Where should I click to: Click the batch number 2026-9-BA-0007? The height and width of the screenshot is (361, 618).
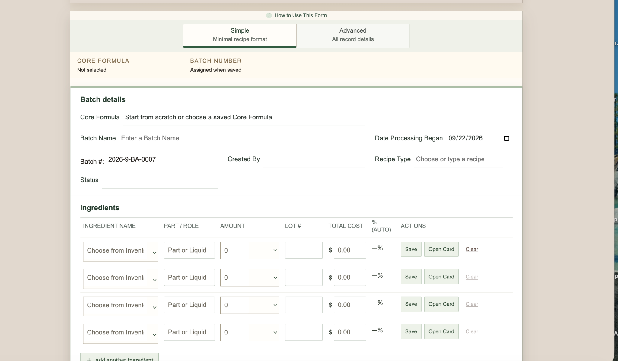(132, 159)
